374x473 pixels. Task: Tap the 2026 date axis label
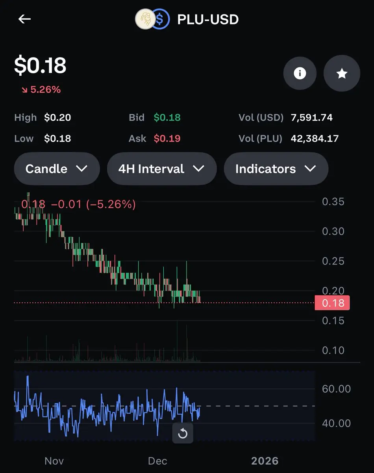(x=265, y=461)
